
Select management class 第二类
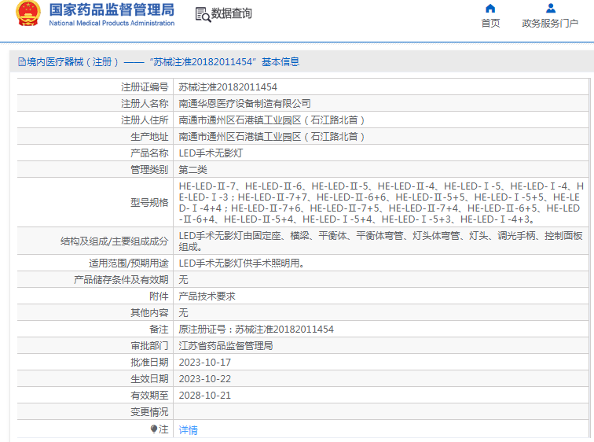point(192,169)
